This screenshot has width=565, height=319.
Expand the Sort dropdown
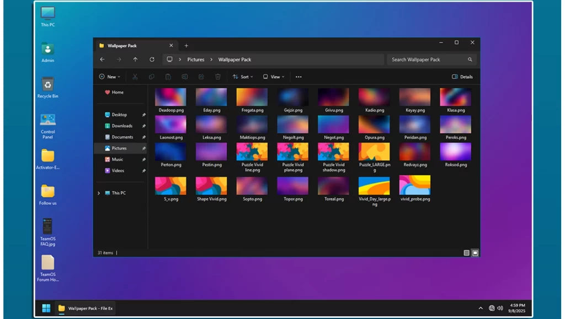pos(241,77)
